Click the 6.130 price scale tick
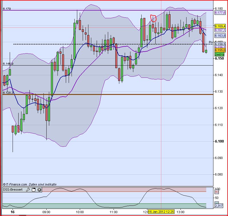The width and height of the screenshot is (228, 216). click(x=219, y=91)
